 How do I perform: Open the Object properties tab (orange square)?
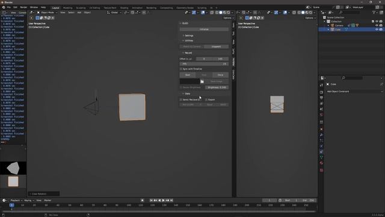pos(321,129)
